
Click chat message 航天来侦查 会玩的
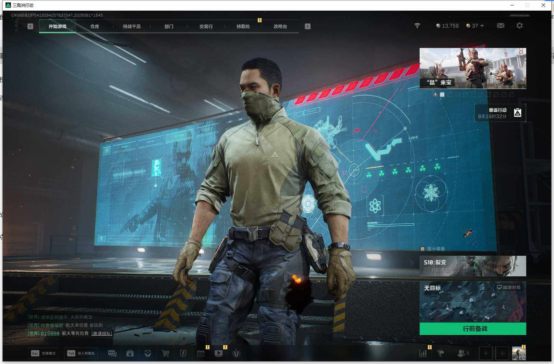(84, 325)
